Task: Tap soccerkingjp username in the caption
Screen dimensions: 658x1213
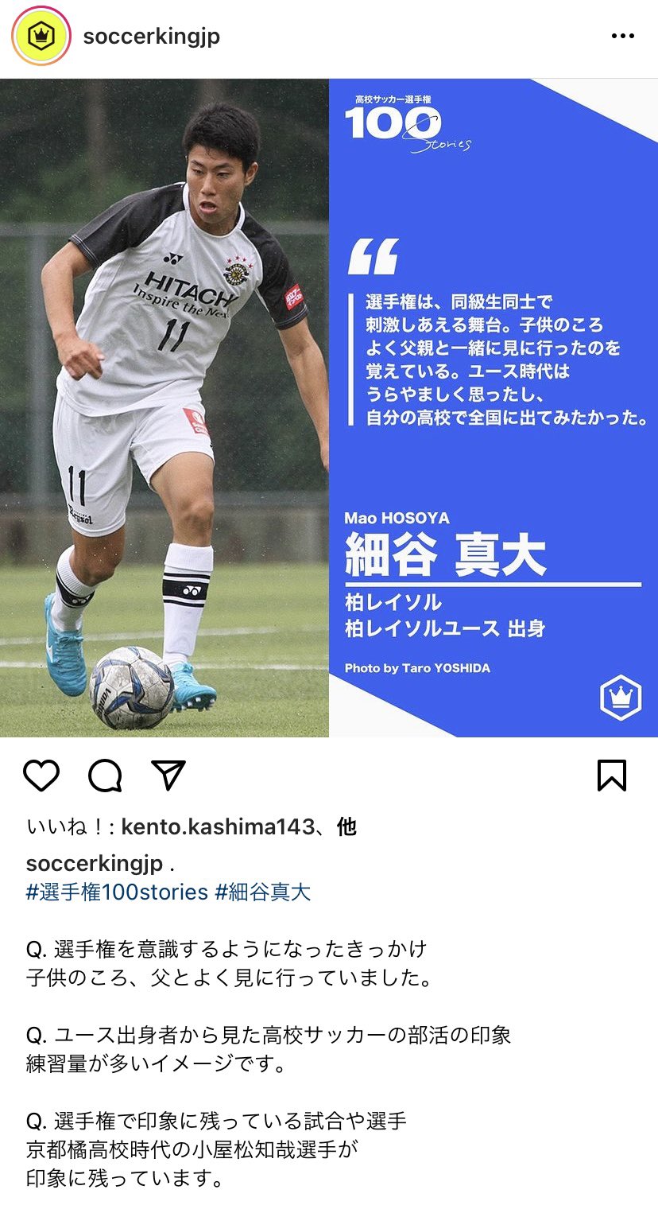Action: 95,864
